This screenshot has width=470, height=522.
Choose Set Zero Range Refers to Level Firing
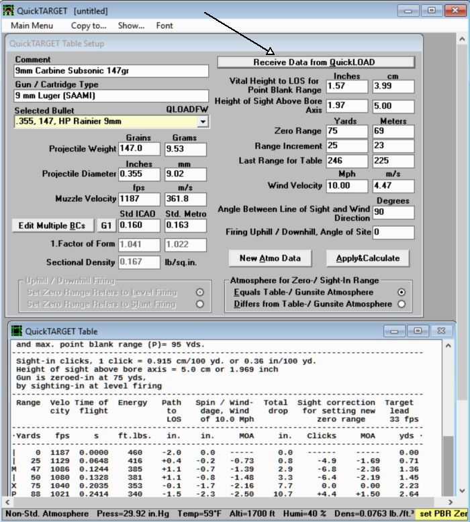click(x=199, y=293)
